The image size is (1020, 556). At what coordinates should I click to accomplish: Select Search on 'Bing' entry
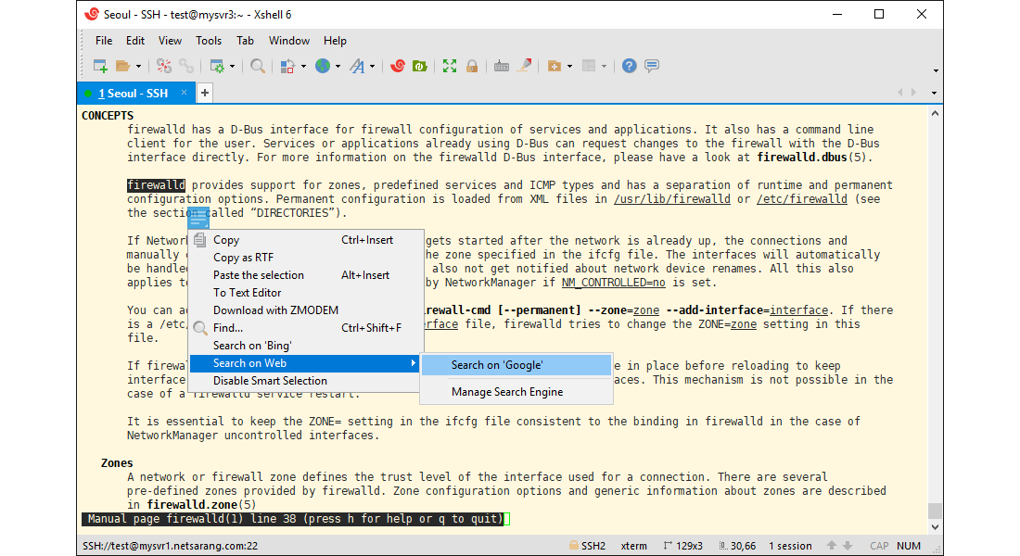click(x=306, y=346)
